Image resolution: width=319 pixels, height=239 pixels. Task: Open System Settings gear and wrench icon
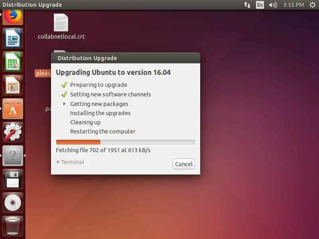click(x=13, y=132)
